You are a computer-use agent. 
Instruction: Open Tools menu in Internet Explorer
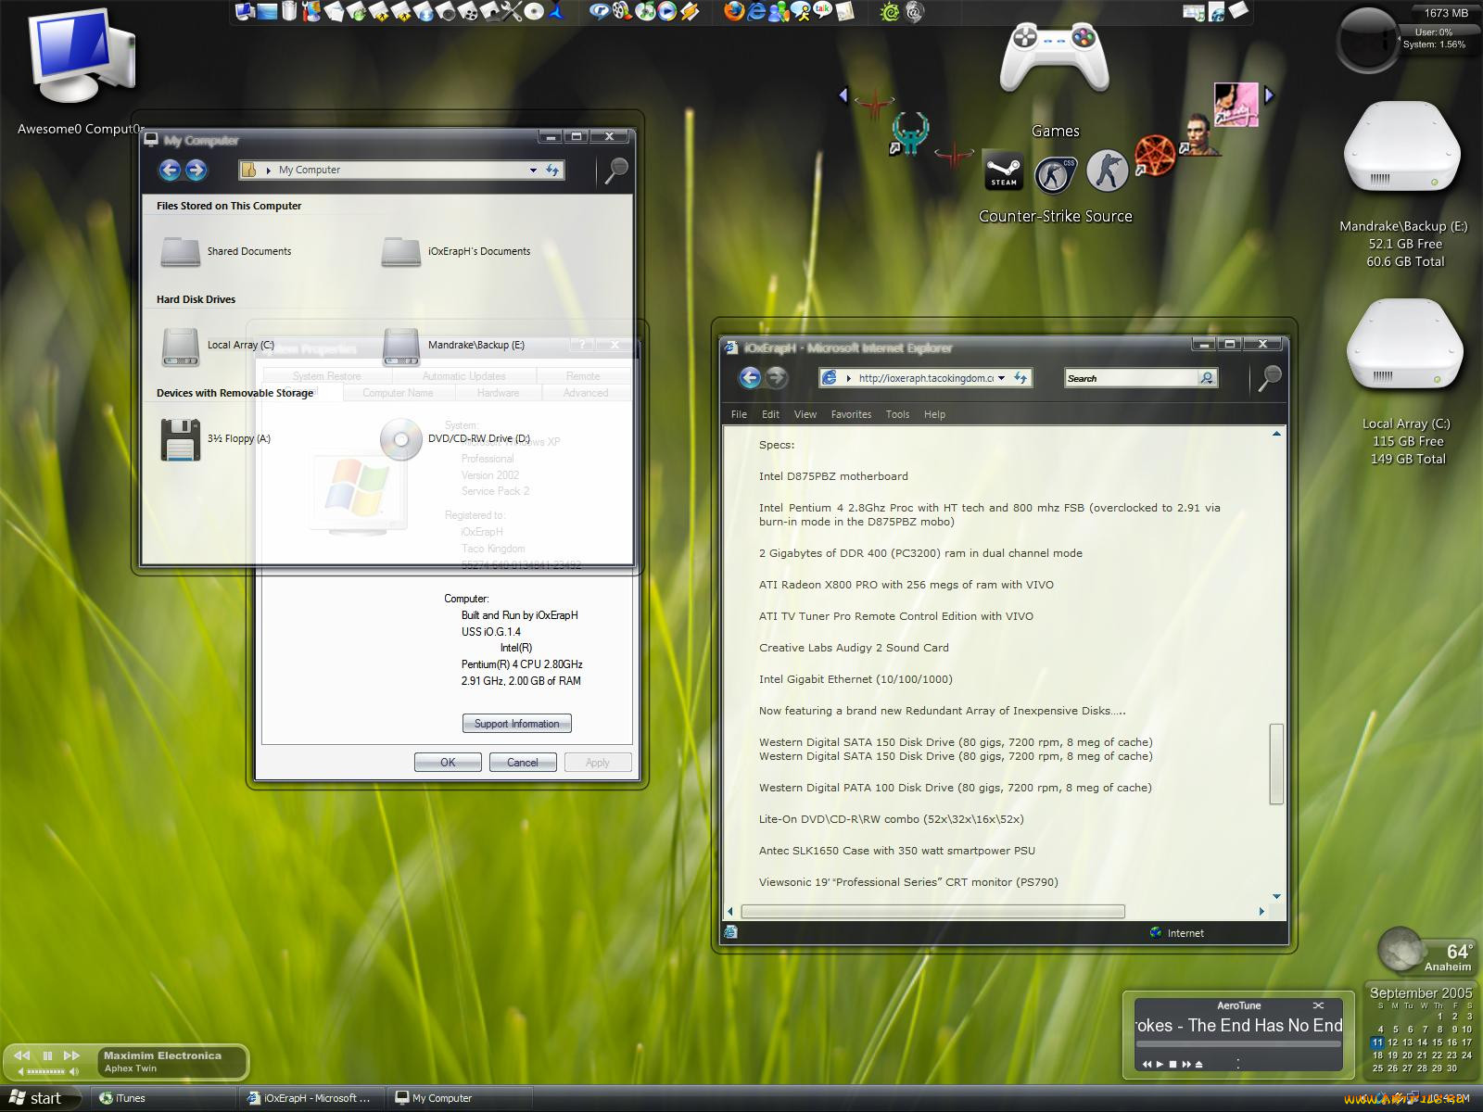897,414
